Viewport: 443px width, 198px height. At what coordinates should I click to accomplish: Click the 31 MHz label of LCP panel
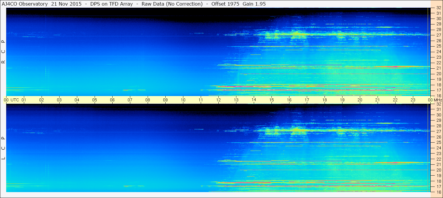pyautogui.click(x=439, y=109)
